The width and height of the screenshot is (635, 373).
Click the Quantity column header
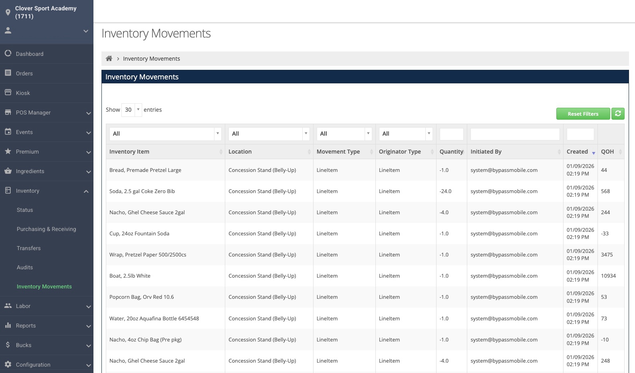[451, 152]
